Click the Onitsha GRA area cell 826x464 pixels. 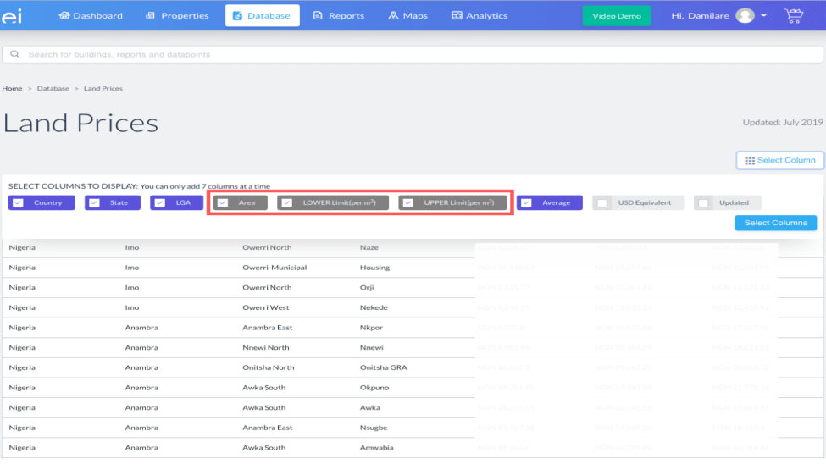[384, 367]
